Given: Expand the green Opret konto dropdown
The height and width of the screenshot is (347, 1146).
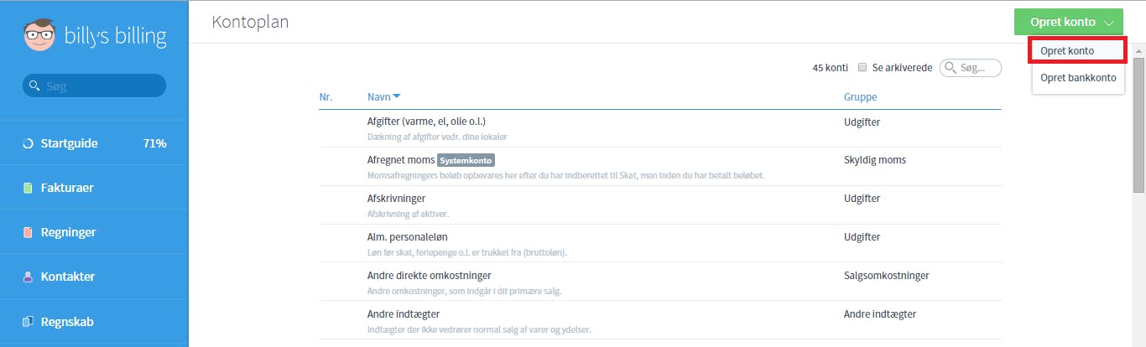Looking at the screenshot, I should pos(1068,22).
